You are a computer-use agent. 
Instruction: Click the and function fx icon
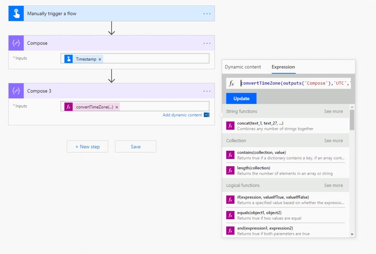(230, 231)
